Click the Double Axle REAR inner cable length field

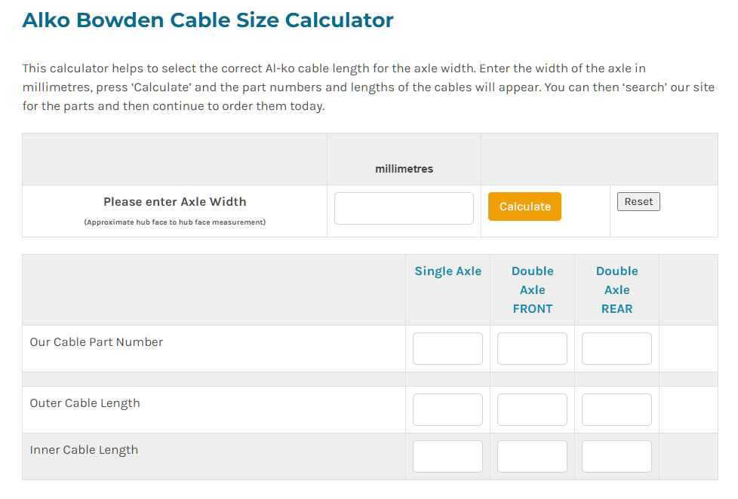tap(617, 456)
